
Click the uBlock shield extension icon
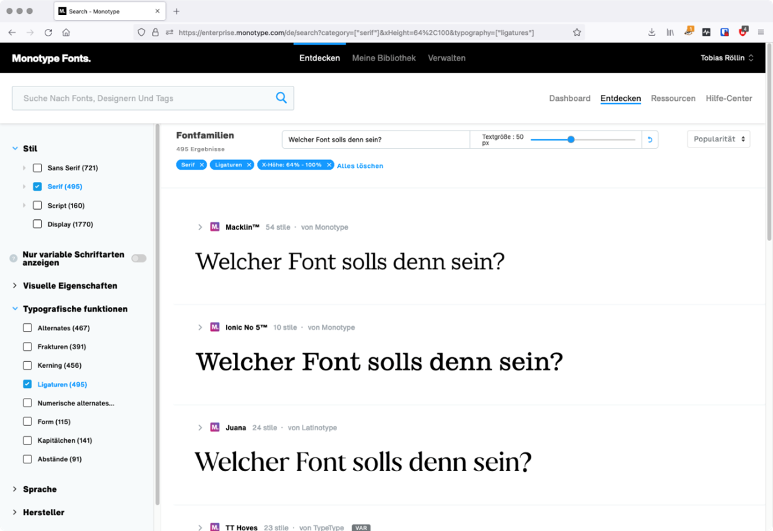tap(743, 32)
